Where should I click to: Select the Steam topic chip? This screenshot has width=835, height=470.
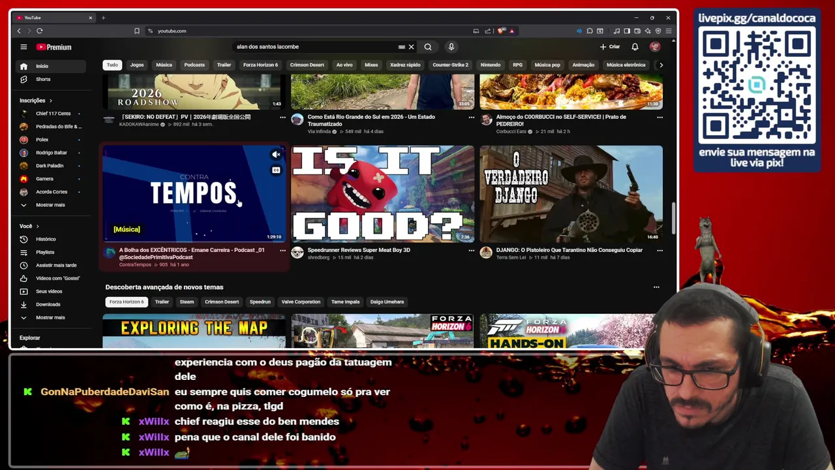click(x=187, y=302)
